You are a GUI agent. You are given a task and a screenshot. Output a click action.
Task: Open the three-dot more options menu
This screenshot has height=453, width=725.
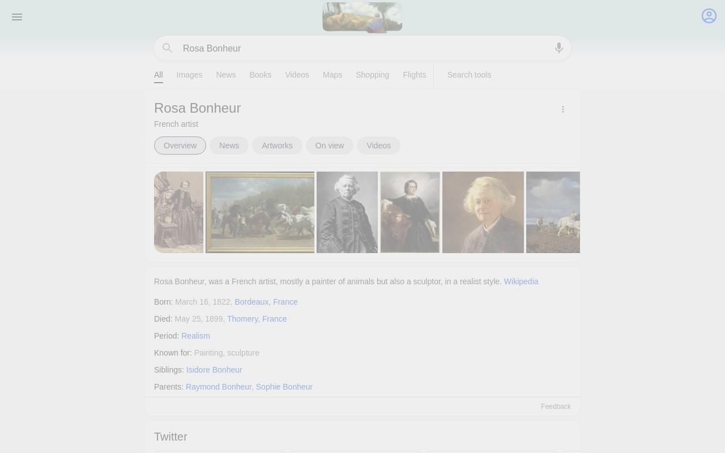[563, 109]
